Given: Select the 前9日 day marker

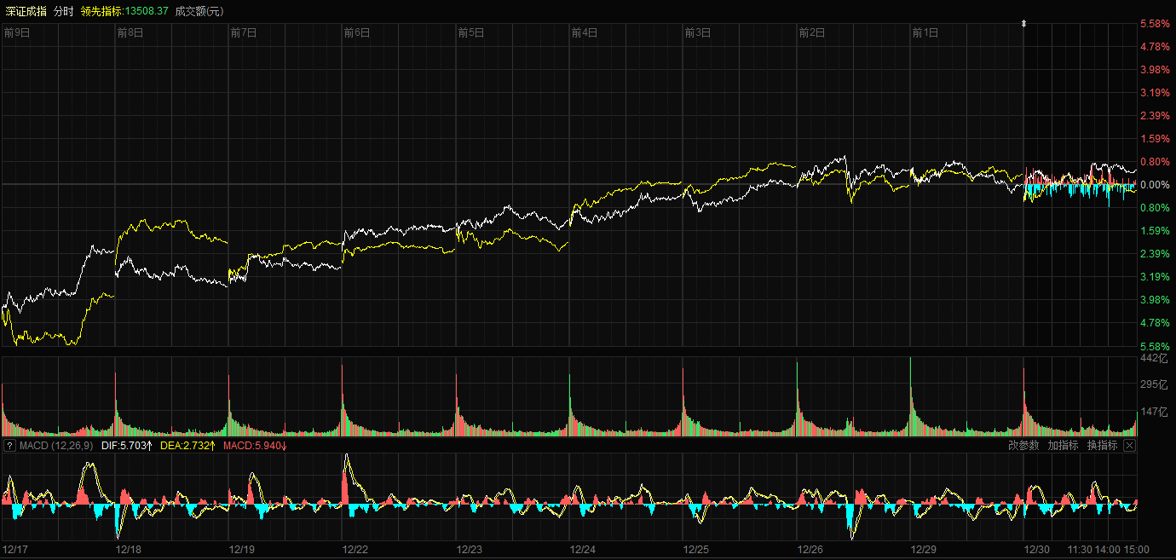Looking at the screenshot, I should 17,33.
